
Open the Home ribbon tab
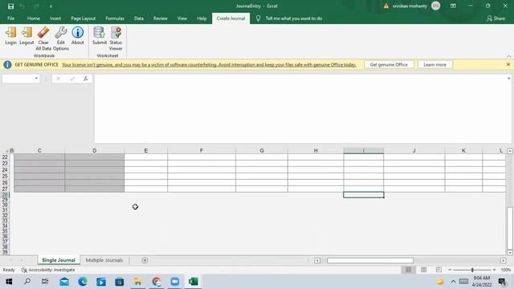click(x=34, y=18)
